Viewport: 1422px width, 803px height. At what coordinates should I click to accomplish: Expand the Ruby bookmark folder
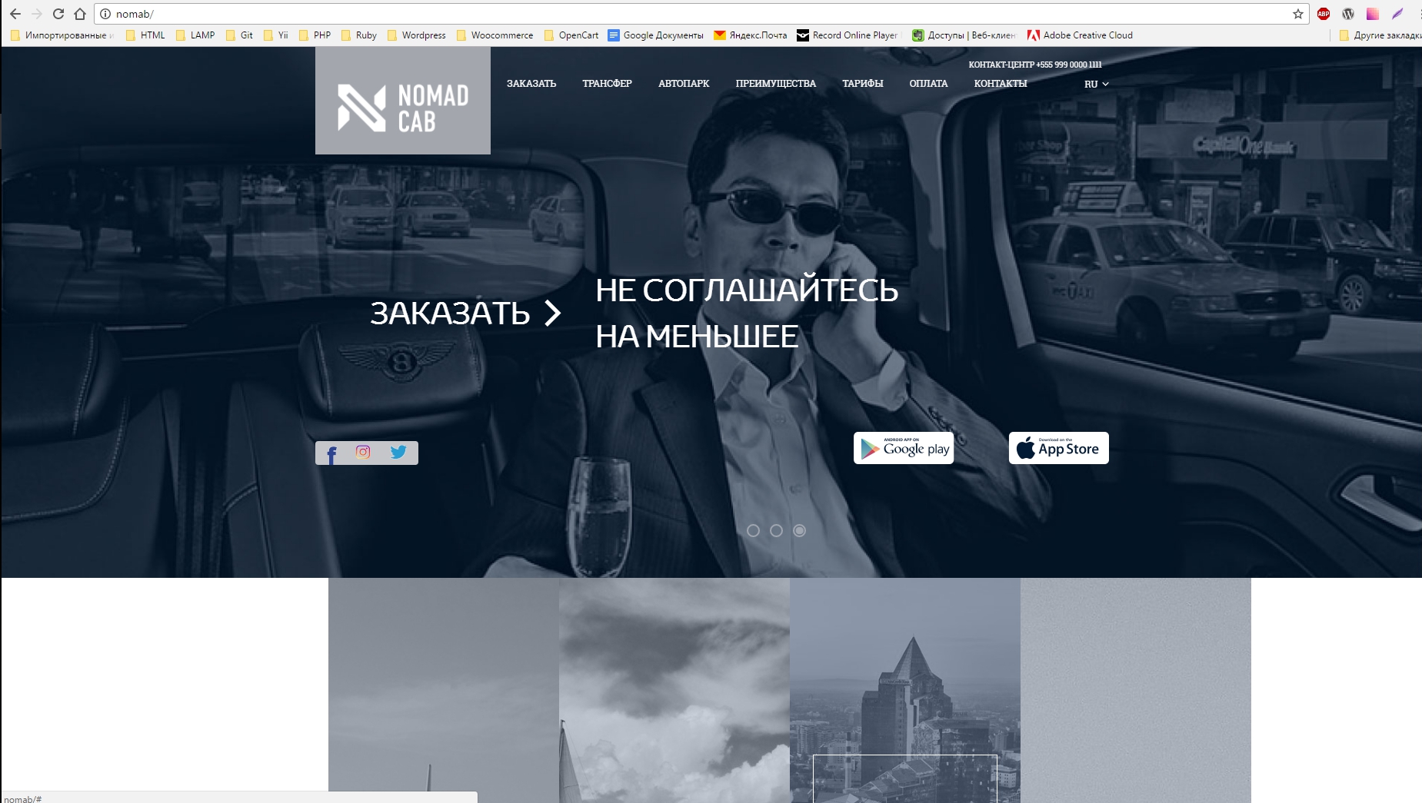pyautogui.click(x=359, y=35)
